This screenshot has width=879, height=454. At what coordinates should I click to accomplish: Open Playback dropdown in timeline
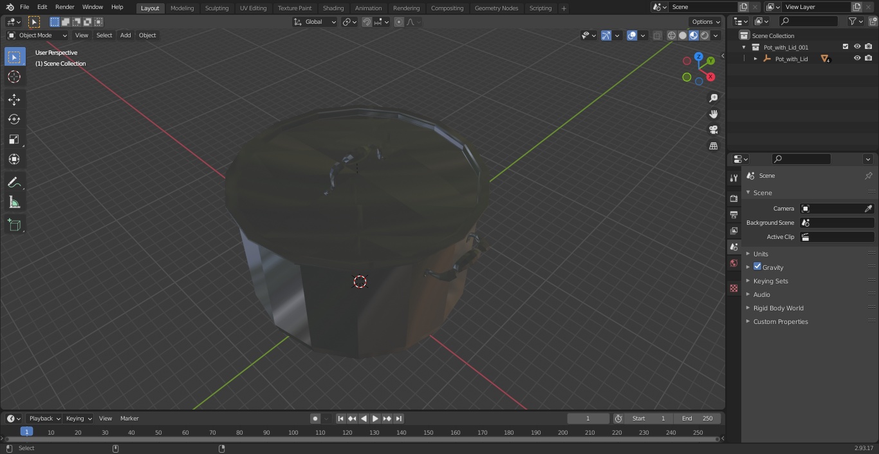tap(44, 419)
